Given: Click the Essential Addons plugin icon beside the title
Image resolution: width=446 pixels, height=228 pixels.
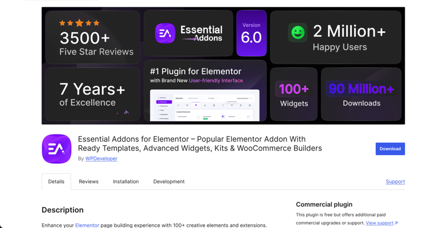Looking at the screenshot, I should [x=57, y=149].
